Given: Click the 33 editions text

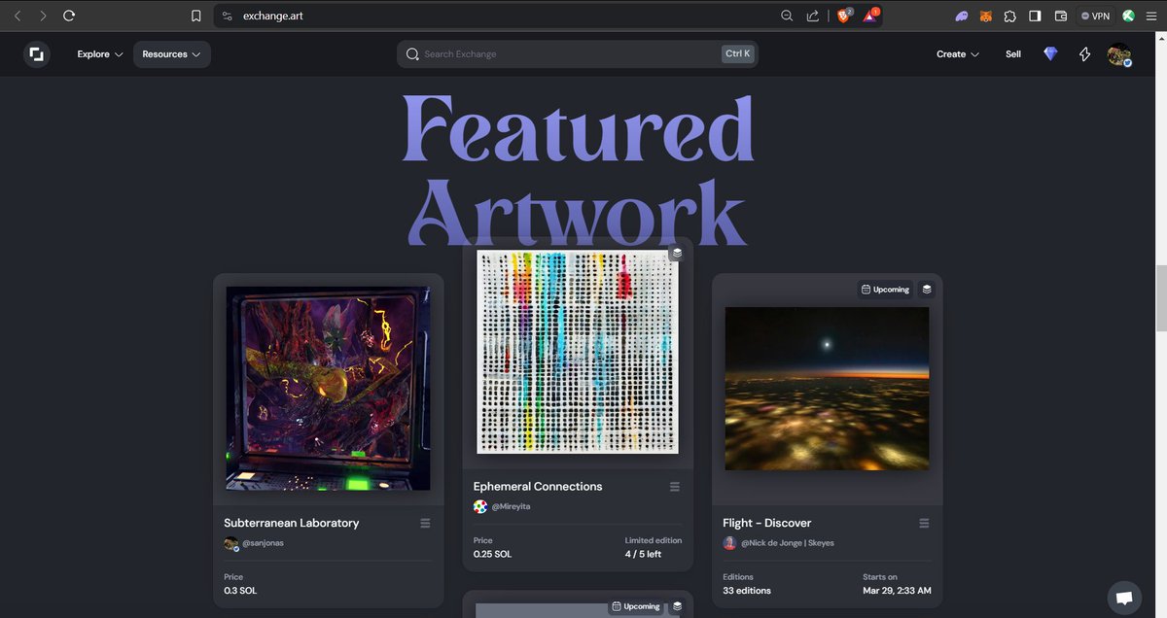Looking at the screenshot, I should coord(747,591).
